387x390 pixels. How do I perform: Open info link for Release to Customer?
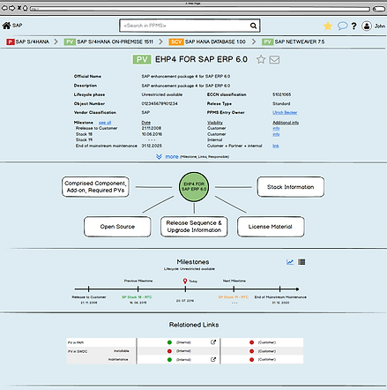coord(276,128)
